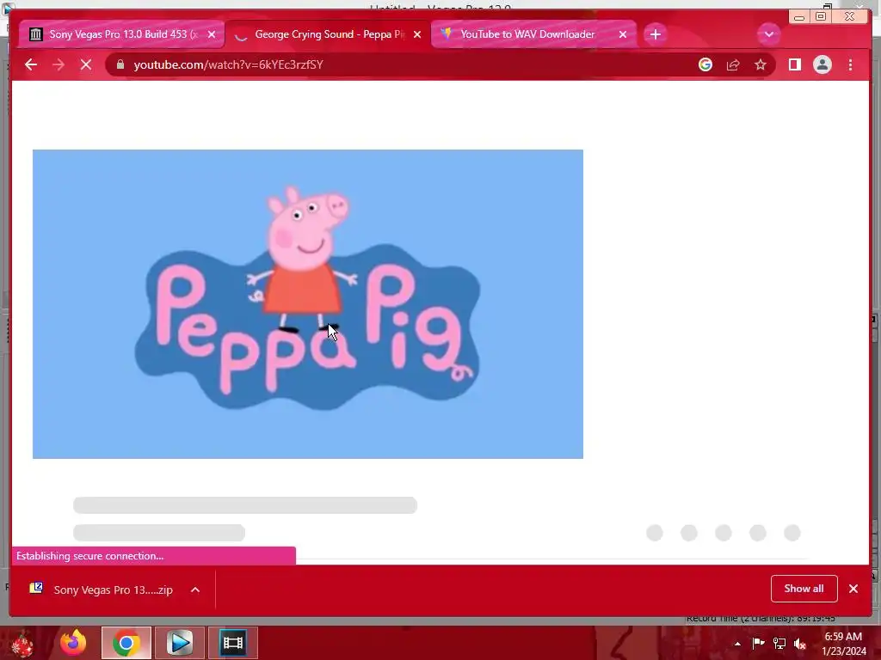The image size is (881, 660).
Task: Open the Google icon in address bar
Action: (705, 64)
